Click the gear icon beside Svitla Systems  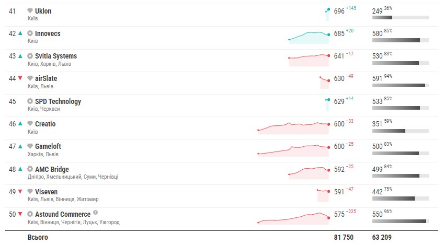(x=30, y=56)
